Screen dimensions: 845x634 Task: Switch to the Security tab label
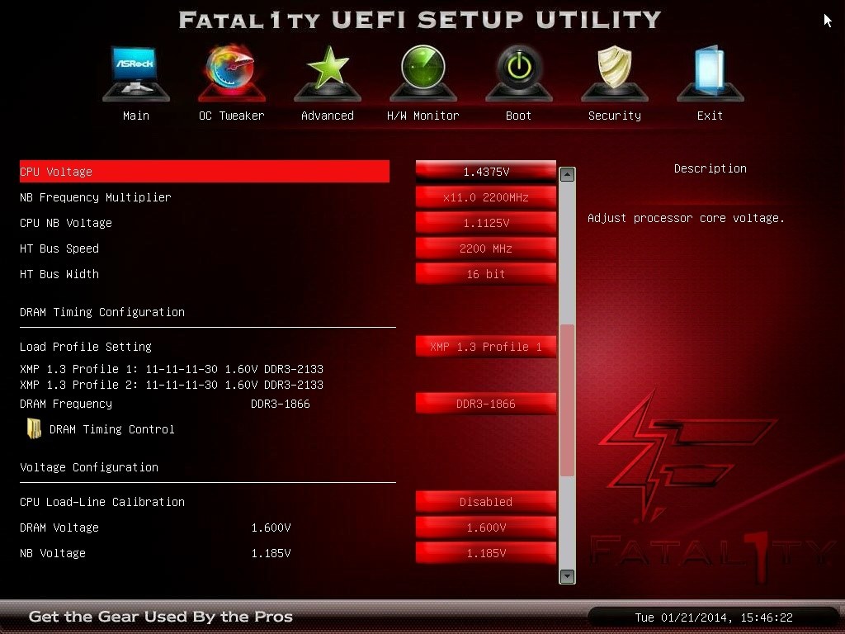(614, 116)
